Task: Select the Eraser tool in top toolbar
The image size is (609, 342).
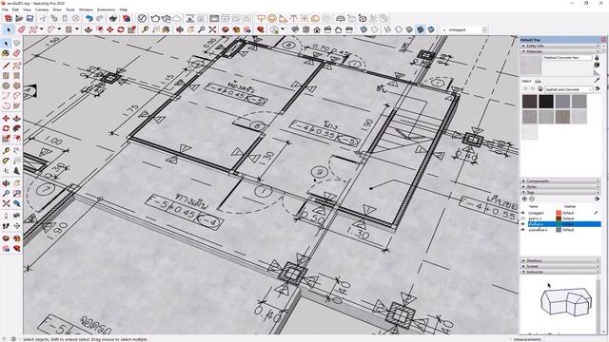Action: 22,29
